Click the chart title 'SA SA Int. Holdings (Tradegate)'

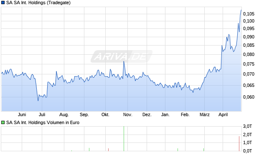38,3
